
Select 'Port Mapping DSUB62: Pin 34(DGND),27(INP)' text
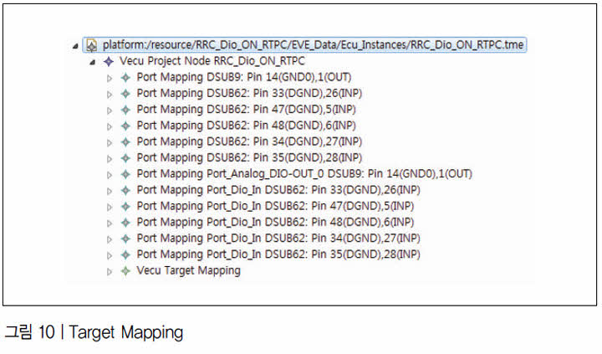coord(249,141)
